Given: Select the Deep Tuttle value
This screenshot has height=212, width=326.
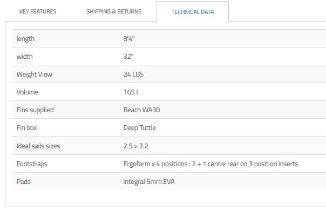Looking at the screenshot, I should (x=139, y=128).
